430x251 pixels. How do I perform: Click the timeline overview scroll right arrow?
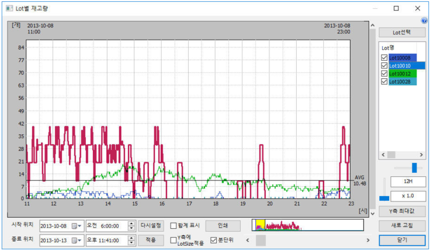pyautogui.click(x=368, y=240)
